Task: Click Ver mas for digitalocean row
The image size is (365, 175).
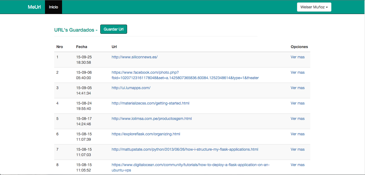Action: pos(298,165)
